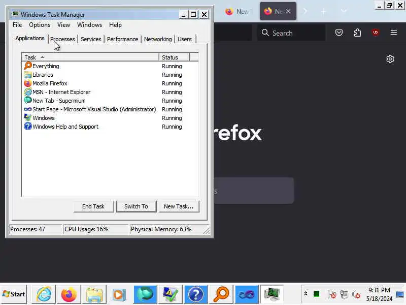Screen dimensions: 406x305
Task: Open the shield checkmark taskbar icon
Action: point(171,294)
